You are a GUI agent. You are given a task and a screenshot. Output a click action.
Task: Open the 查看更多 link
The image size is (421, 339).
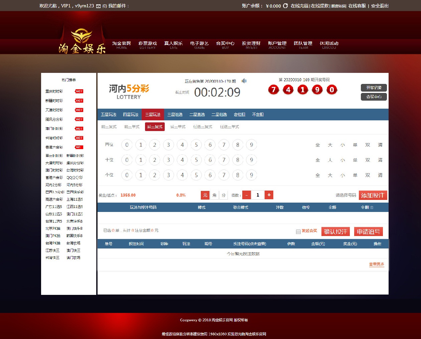click(x=376, y=264)
